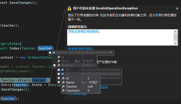Open visualizer dropdown arrow for teacher Name

[80, 61]
